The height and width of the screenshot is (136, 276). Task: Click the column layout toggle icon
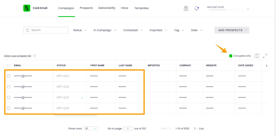click(x=257, y=56)
